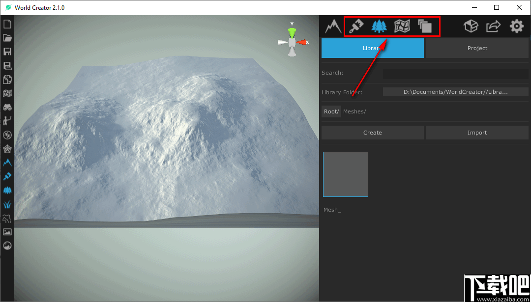531x302 pixels.
Task: Toggle the blue trees sidebar icon
Action: pos(7,190)
